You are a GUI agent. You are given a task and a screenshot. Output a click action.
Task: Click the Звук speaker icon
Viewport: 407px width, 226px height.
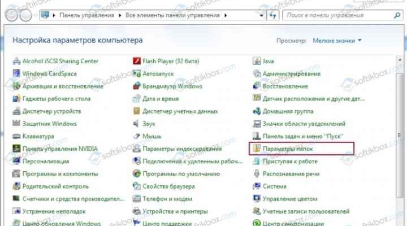click(137, 124)
